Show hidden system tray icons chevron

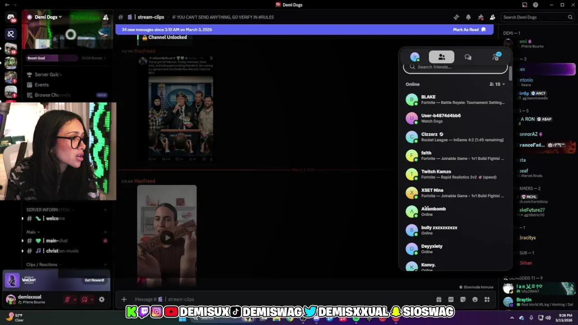[512, 318]
